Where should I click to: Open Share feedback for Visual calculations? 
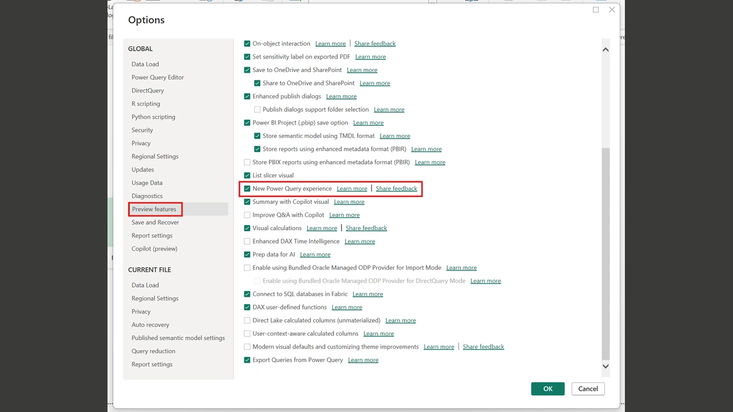[x=366, y=228]
